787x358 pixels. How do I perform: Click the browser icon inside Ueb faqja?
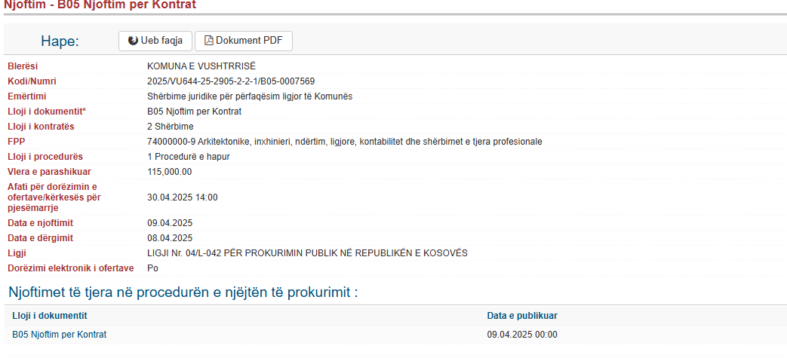(x=133, y=41)
